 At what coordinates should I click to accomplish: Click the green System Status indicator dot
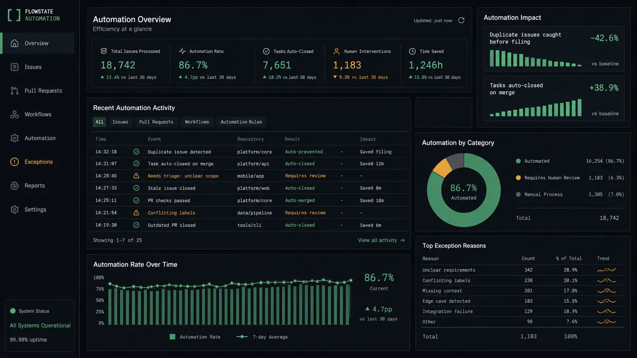[13, 311]
